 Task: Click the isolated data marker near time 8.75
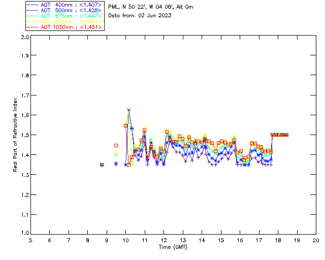tap(102, 165)
